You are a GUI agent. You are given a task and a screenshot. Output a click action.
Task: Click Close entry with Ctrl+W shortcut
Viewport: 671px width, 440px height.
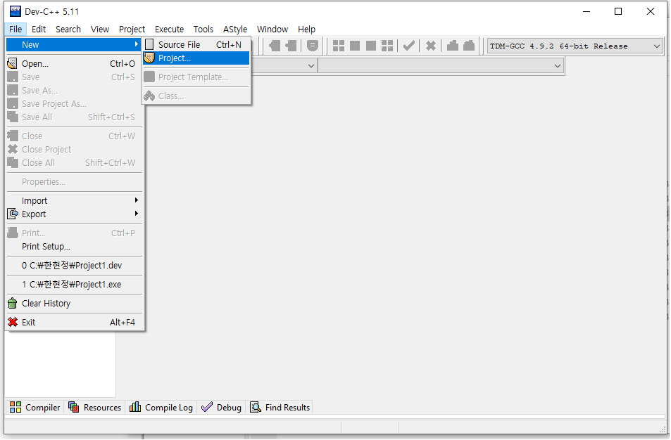75,136
